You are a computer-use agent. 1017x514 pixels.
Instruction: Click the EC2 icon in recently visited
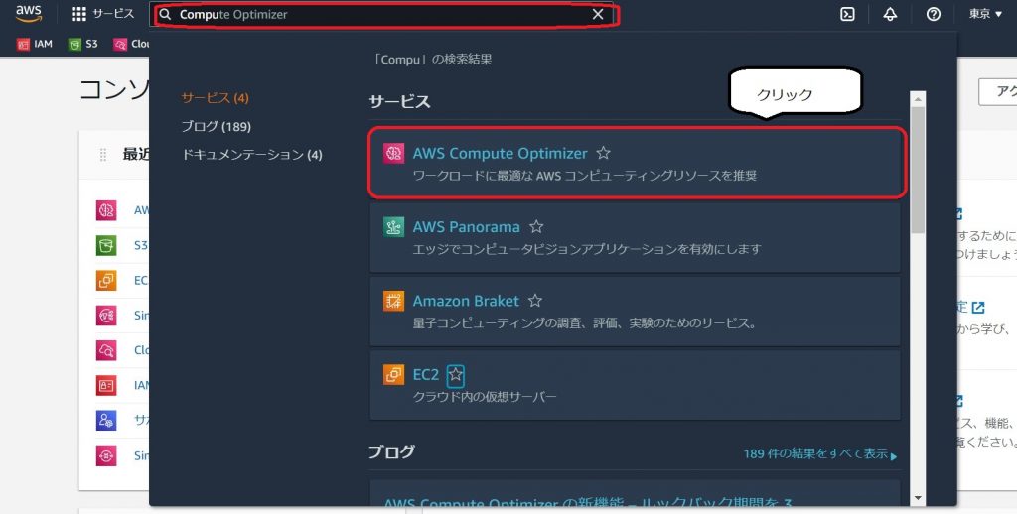106,280
